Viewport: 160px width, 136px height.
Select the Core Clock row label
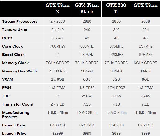(13, 46)
